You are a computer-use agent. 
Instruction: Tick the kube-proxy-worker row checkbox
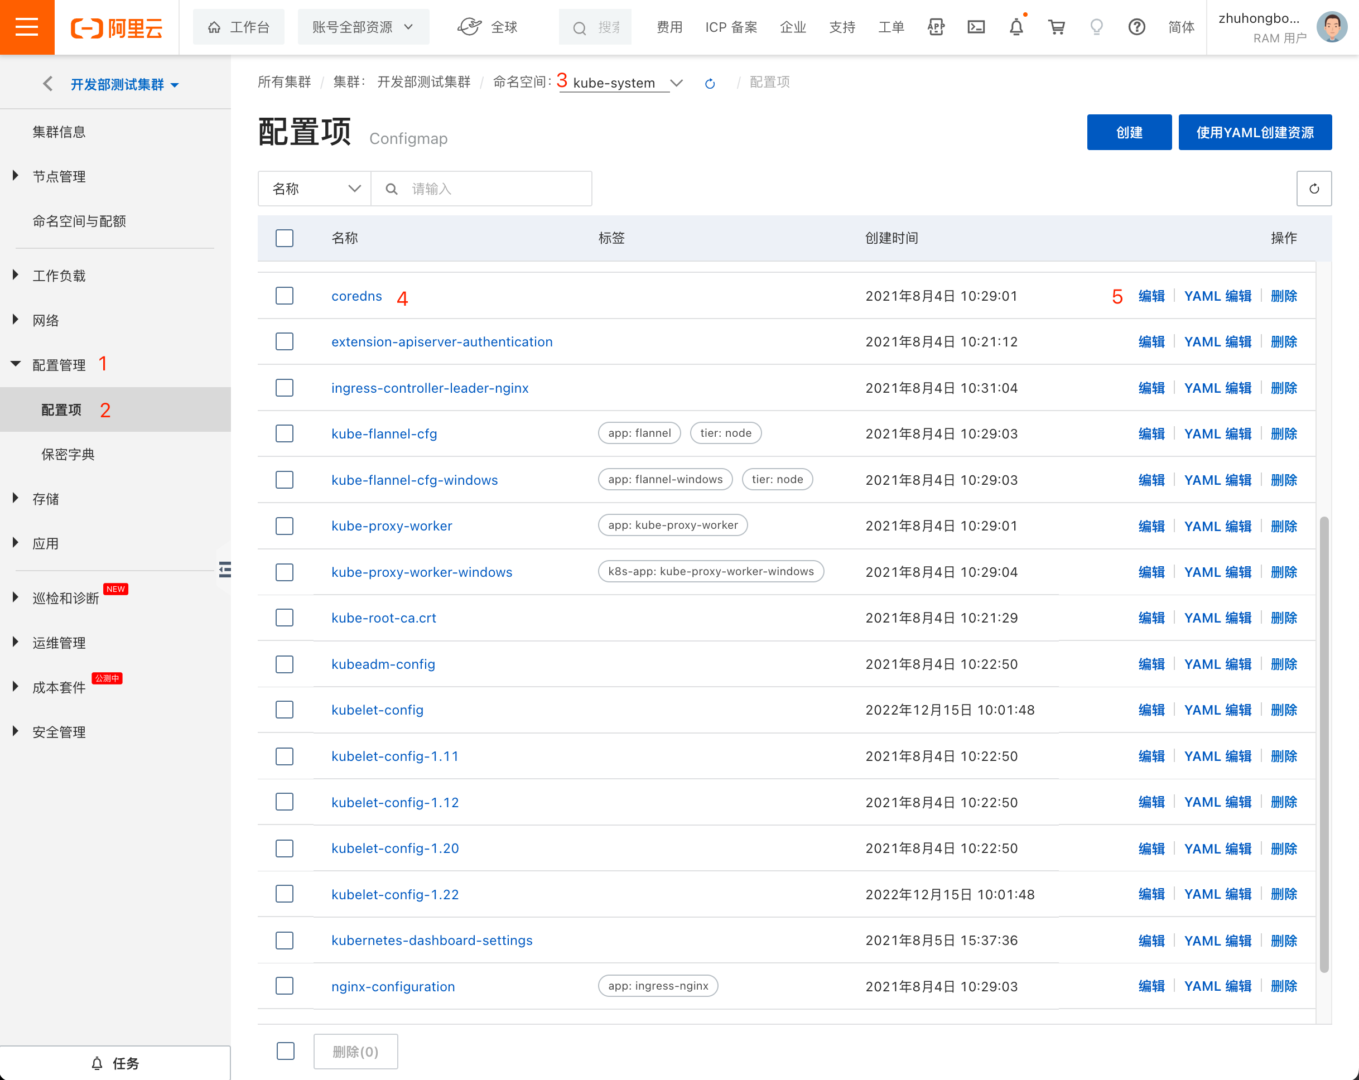pyautogui.click(x=285, y=526)
